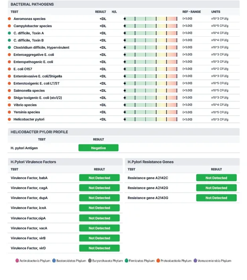Click the green Firmicutes Phylum legend dot

click(x=127, y=261)
